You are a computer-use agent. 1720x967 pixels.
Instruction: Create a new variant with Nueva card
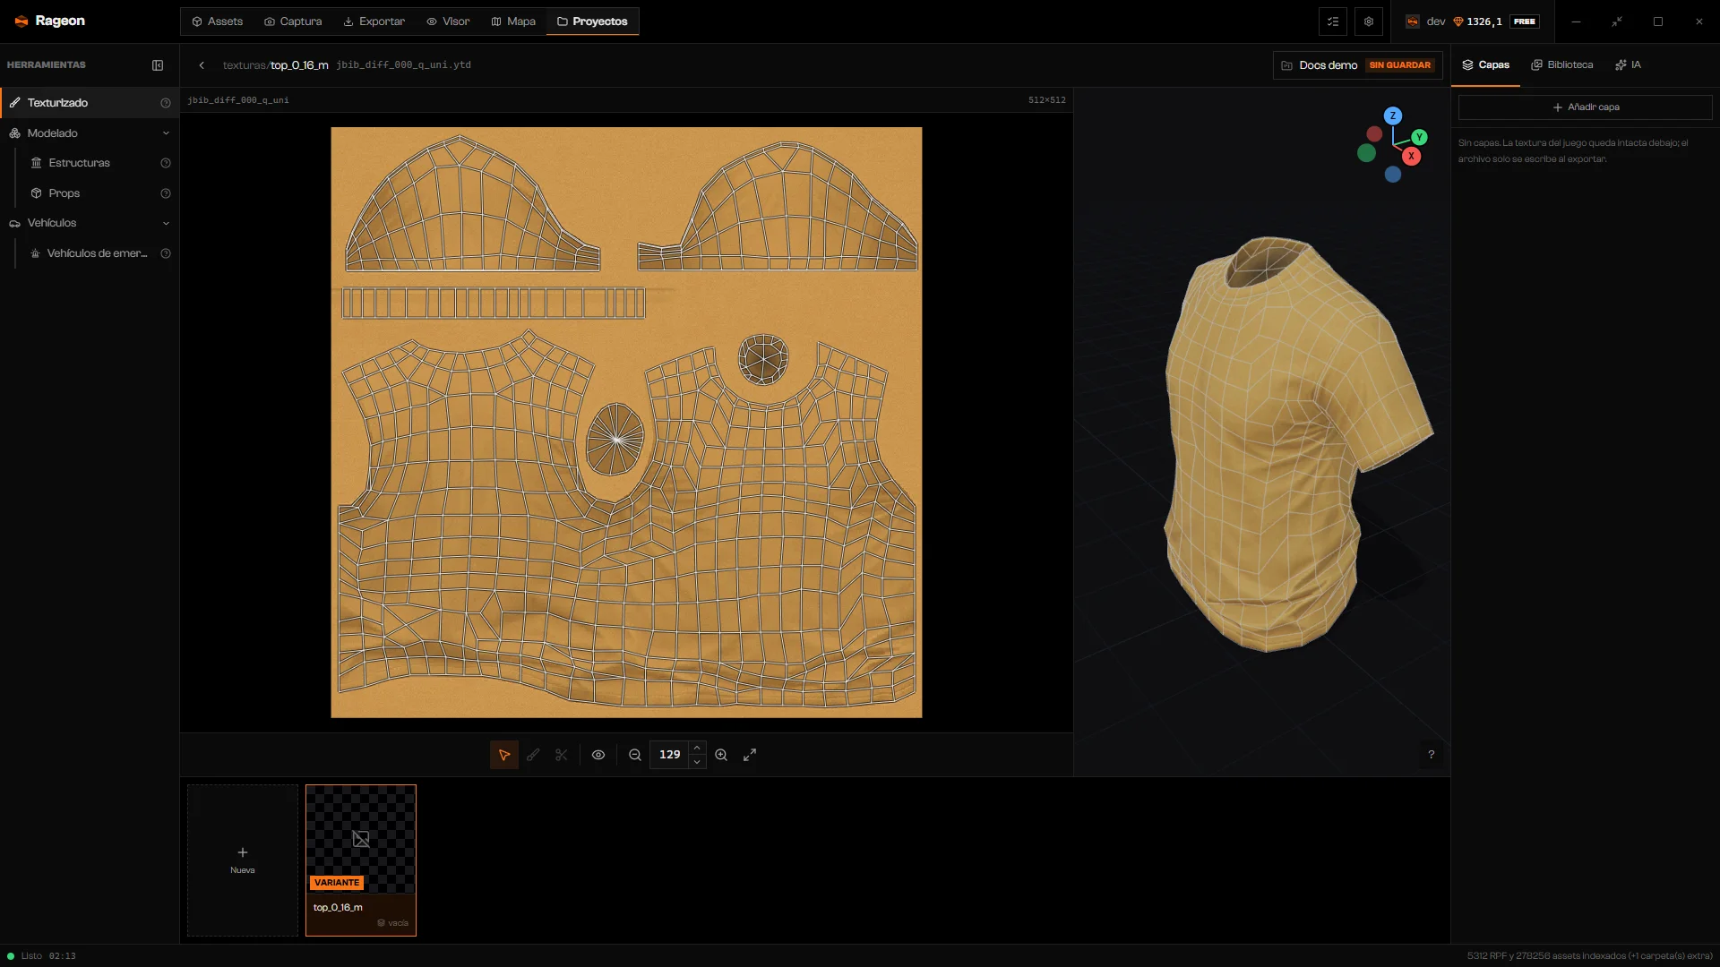click(243, 860)
